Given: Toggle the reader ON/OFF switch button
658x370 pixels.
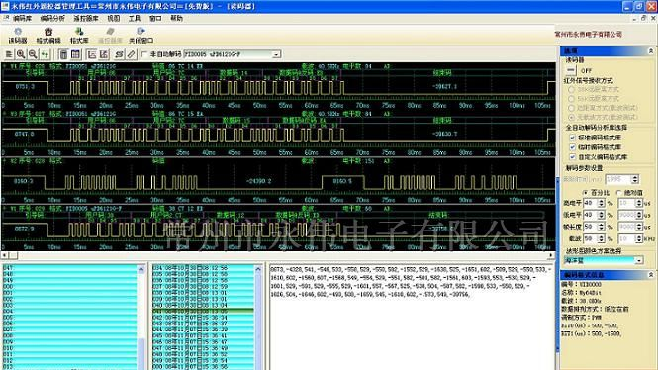Looking at the screenshot, I should coord(571,70).
